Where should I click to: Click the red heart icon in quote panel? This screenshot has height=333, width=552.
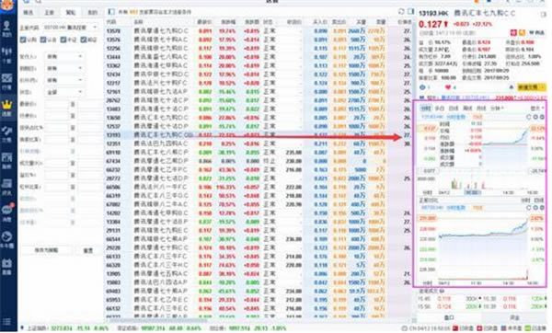click(x=448, y=87)
